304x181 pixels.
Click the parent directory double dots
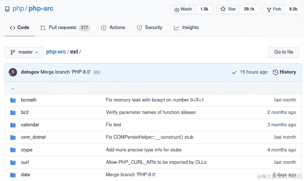click(12, 88)
